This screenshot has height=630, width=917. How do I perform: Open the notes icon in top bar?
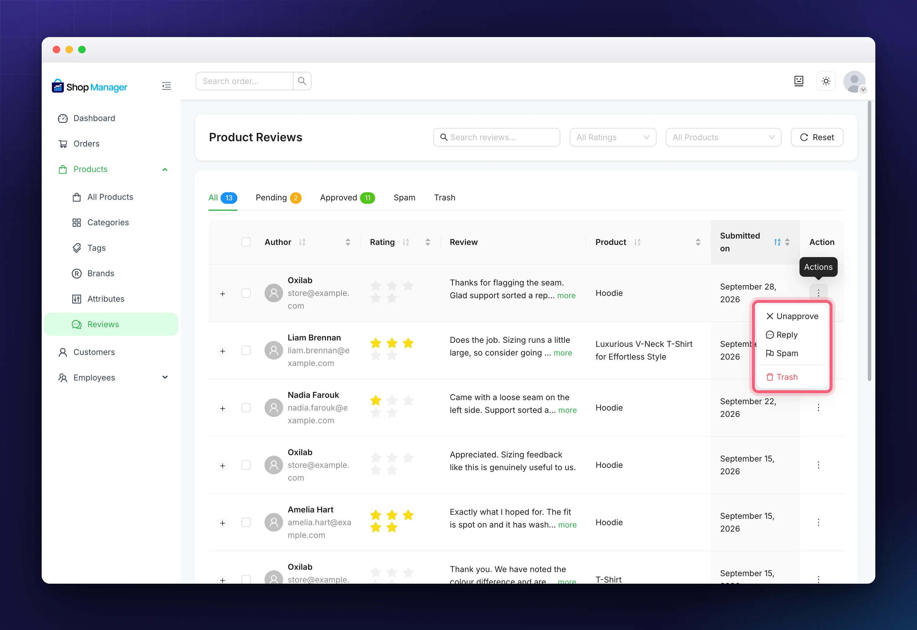(799, 81)
